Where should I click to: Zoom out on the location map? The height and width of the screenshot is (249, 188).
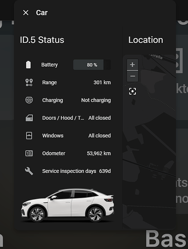(x=132, y=76)
